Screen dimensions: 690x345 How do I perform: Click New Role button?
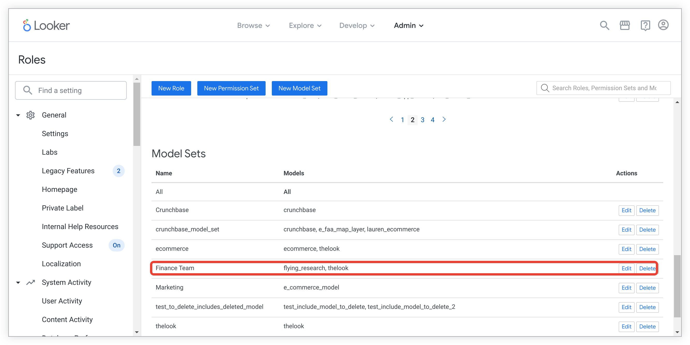tap(171, 88)
